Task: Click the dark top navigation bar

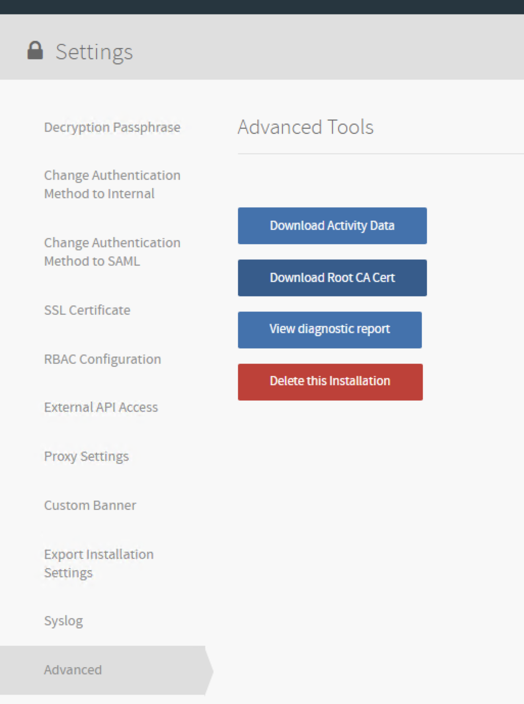Action: pos(262,7)
